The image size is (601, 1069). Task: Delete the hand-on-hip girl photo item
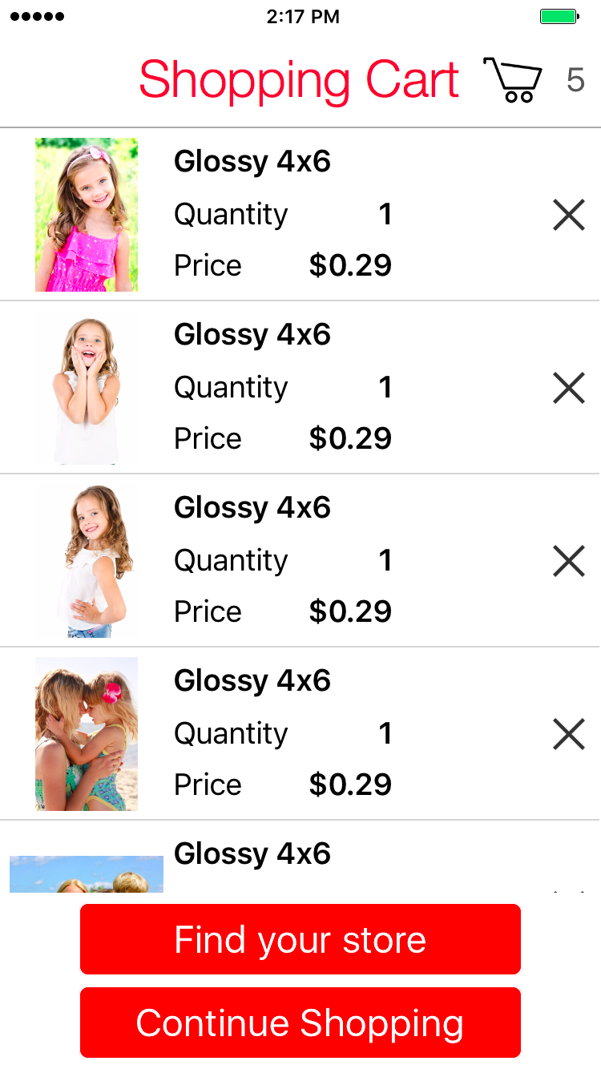(569, 561)
